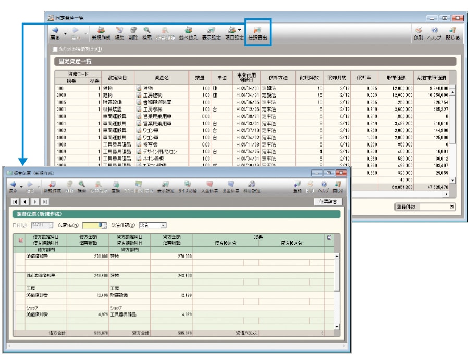Image resolution: width=469 pixels, height=364 pixels.
Task: Open the 項目設定 dropdown arrow
Action: click(239, 30)
